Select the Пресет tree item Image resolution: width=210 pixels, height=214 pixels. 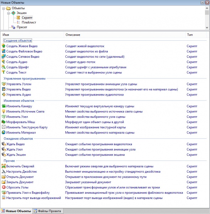(22, 27)
